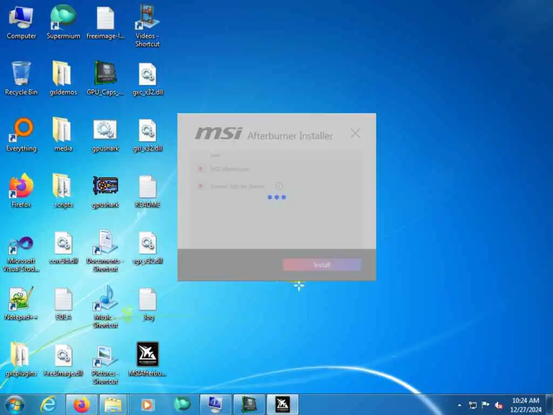Click the Install button
The height and width of the screenshot is (415, 553).
click(322, 265)
